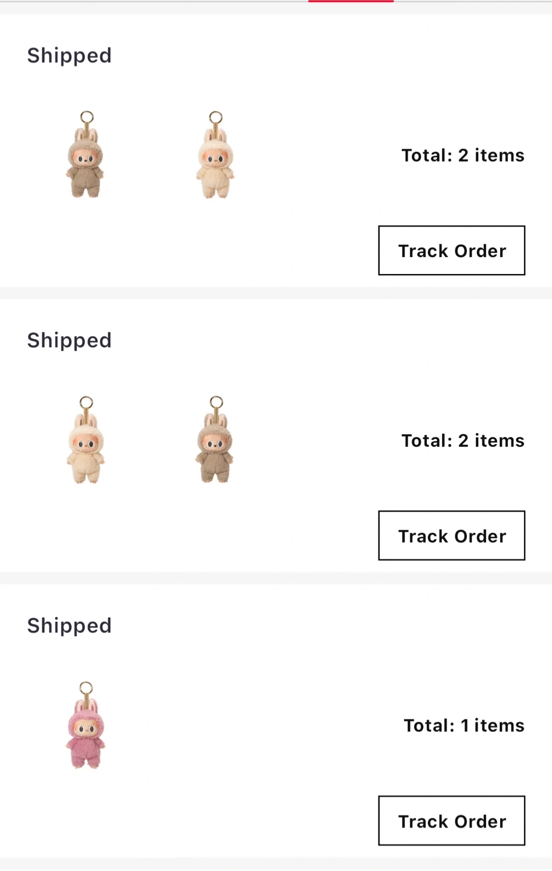
Task: View the brown plush keychain in second order
Action: tap(215, 440)
